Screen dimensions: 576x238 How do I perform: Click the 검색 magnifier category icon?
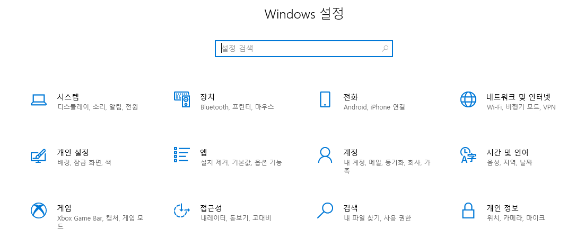click(325, 210)
